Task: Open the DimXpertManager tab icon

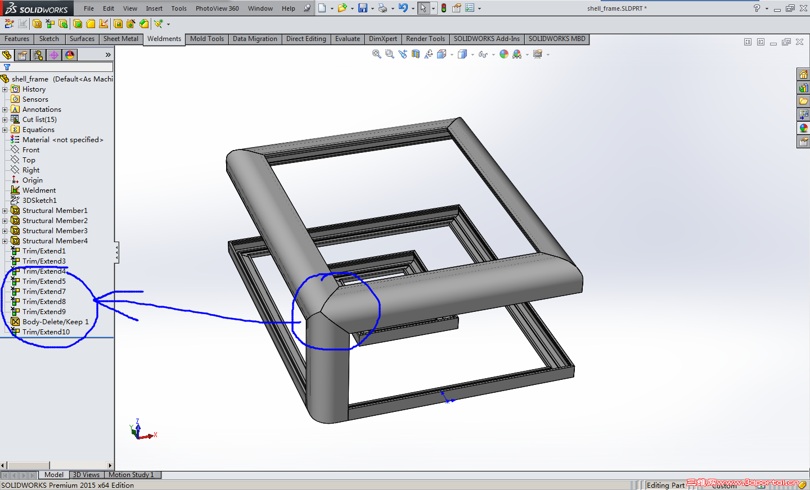Action: [x=54, y=55]
